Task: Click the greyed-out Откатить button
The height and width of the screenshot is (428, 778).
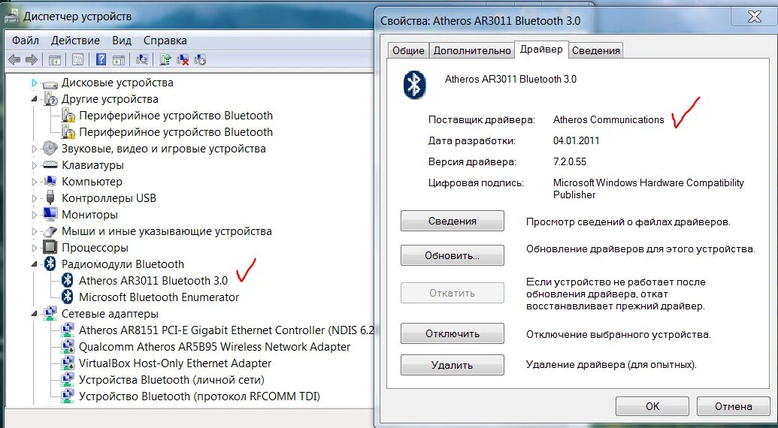Action: (x=453, y=293)
